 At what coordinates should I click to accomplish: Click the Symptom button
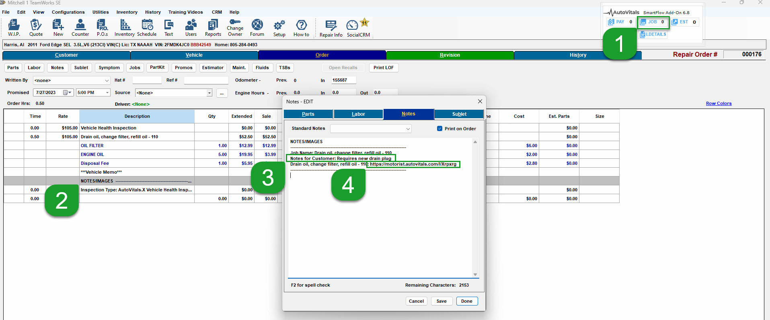tap(109, 68)
